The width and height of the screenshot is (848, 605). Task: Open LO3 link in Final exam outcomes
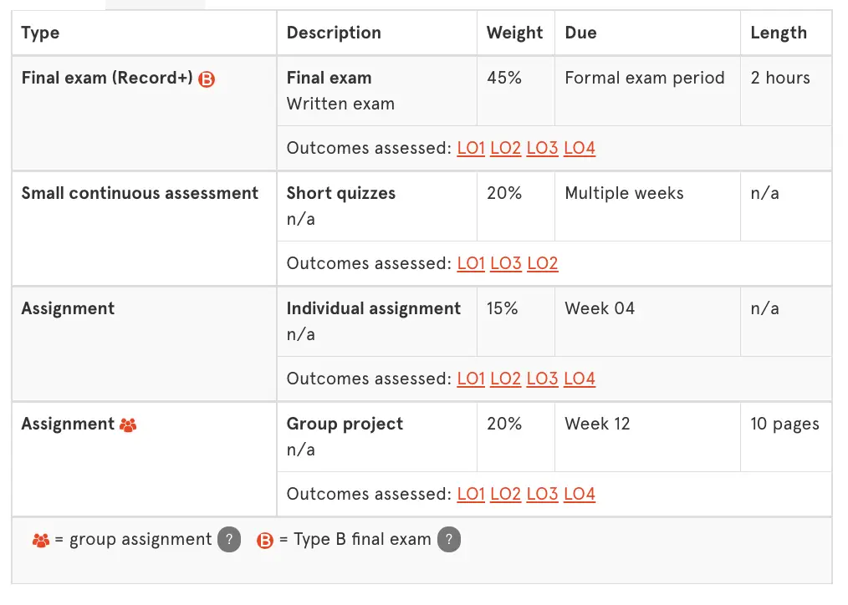[543, 148]
